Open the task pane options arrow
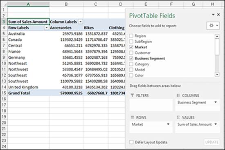Image resolution: width=225 pixels, height=150 pixels. pos(213,15)
